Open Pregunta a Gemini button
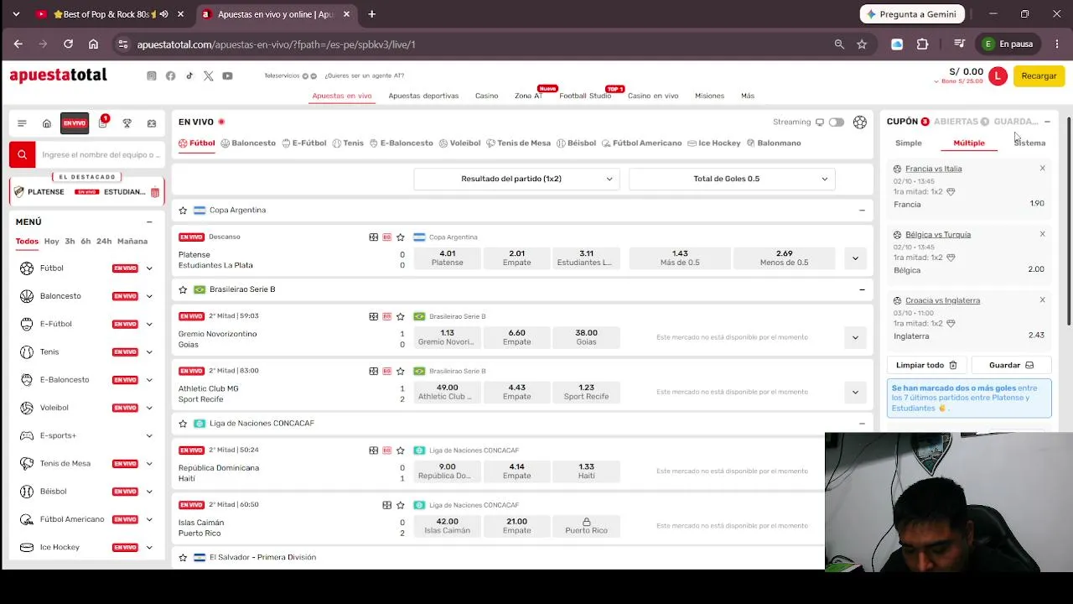 [912, 14]
